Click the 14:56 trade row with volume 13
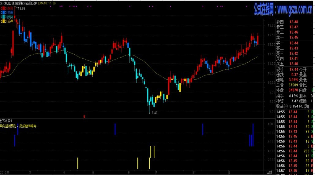This screenshot has width=315, height=175. point(295,156)
